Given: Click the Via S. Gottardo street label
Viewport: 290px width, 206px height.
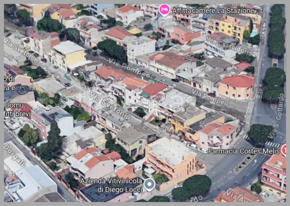Looking at the screenshot, I should click(x=276, y=116).
